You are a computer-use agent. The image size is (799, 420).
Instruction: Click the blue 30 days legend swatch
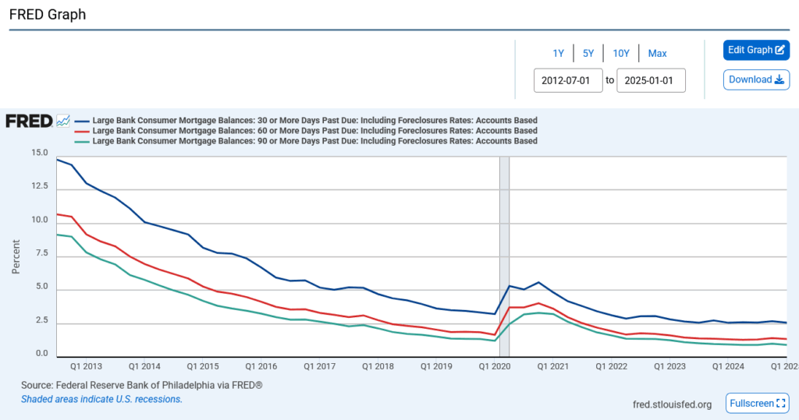click(x=82, y=121)
